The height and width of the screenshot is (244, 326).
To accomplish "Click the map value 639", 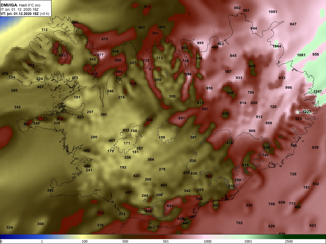I will pyautogui.click(x=315, y=147).
